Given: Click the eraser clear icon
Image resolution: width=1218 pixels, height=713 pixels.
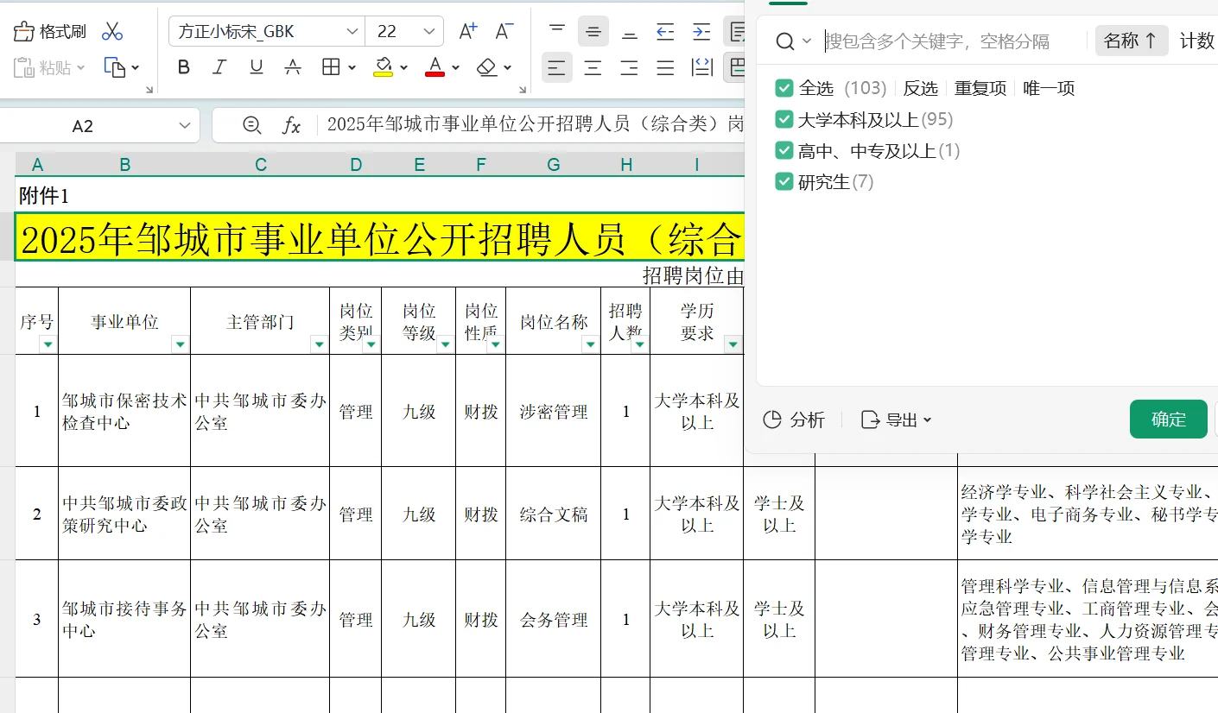Looking at the screenshot, I should point(487,66).
